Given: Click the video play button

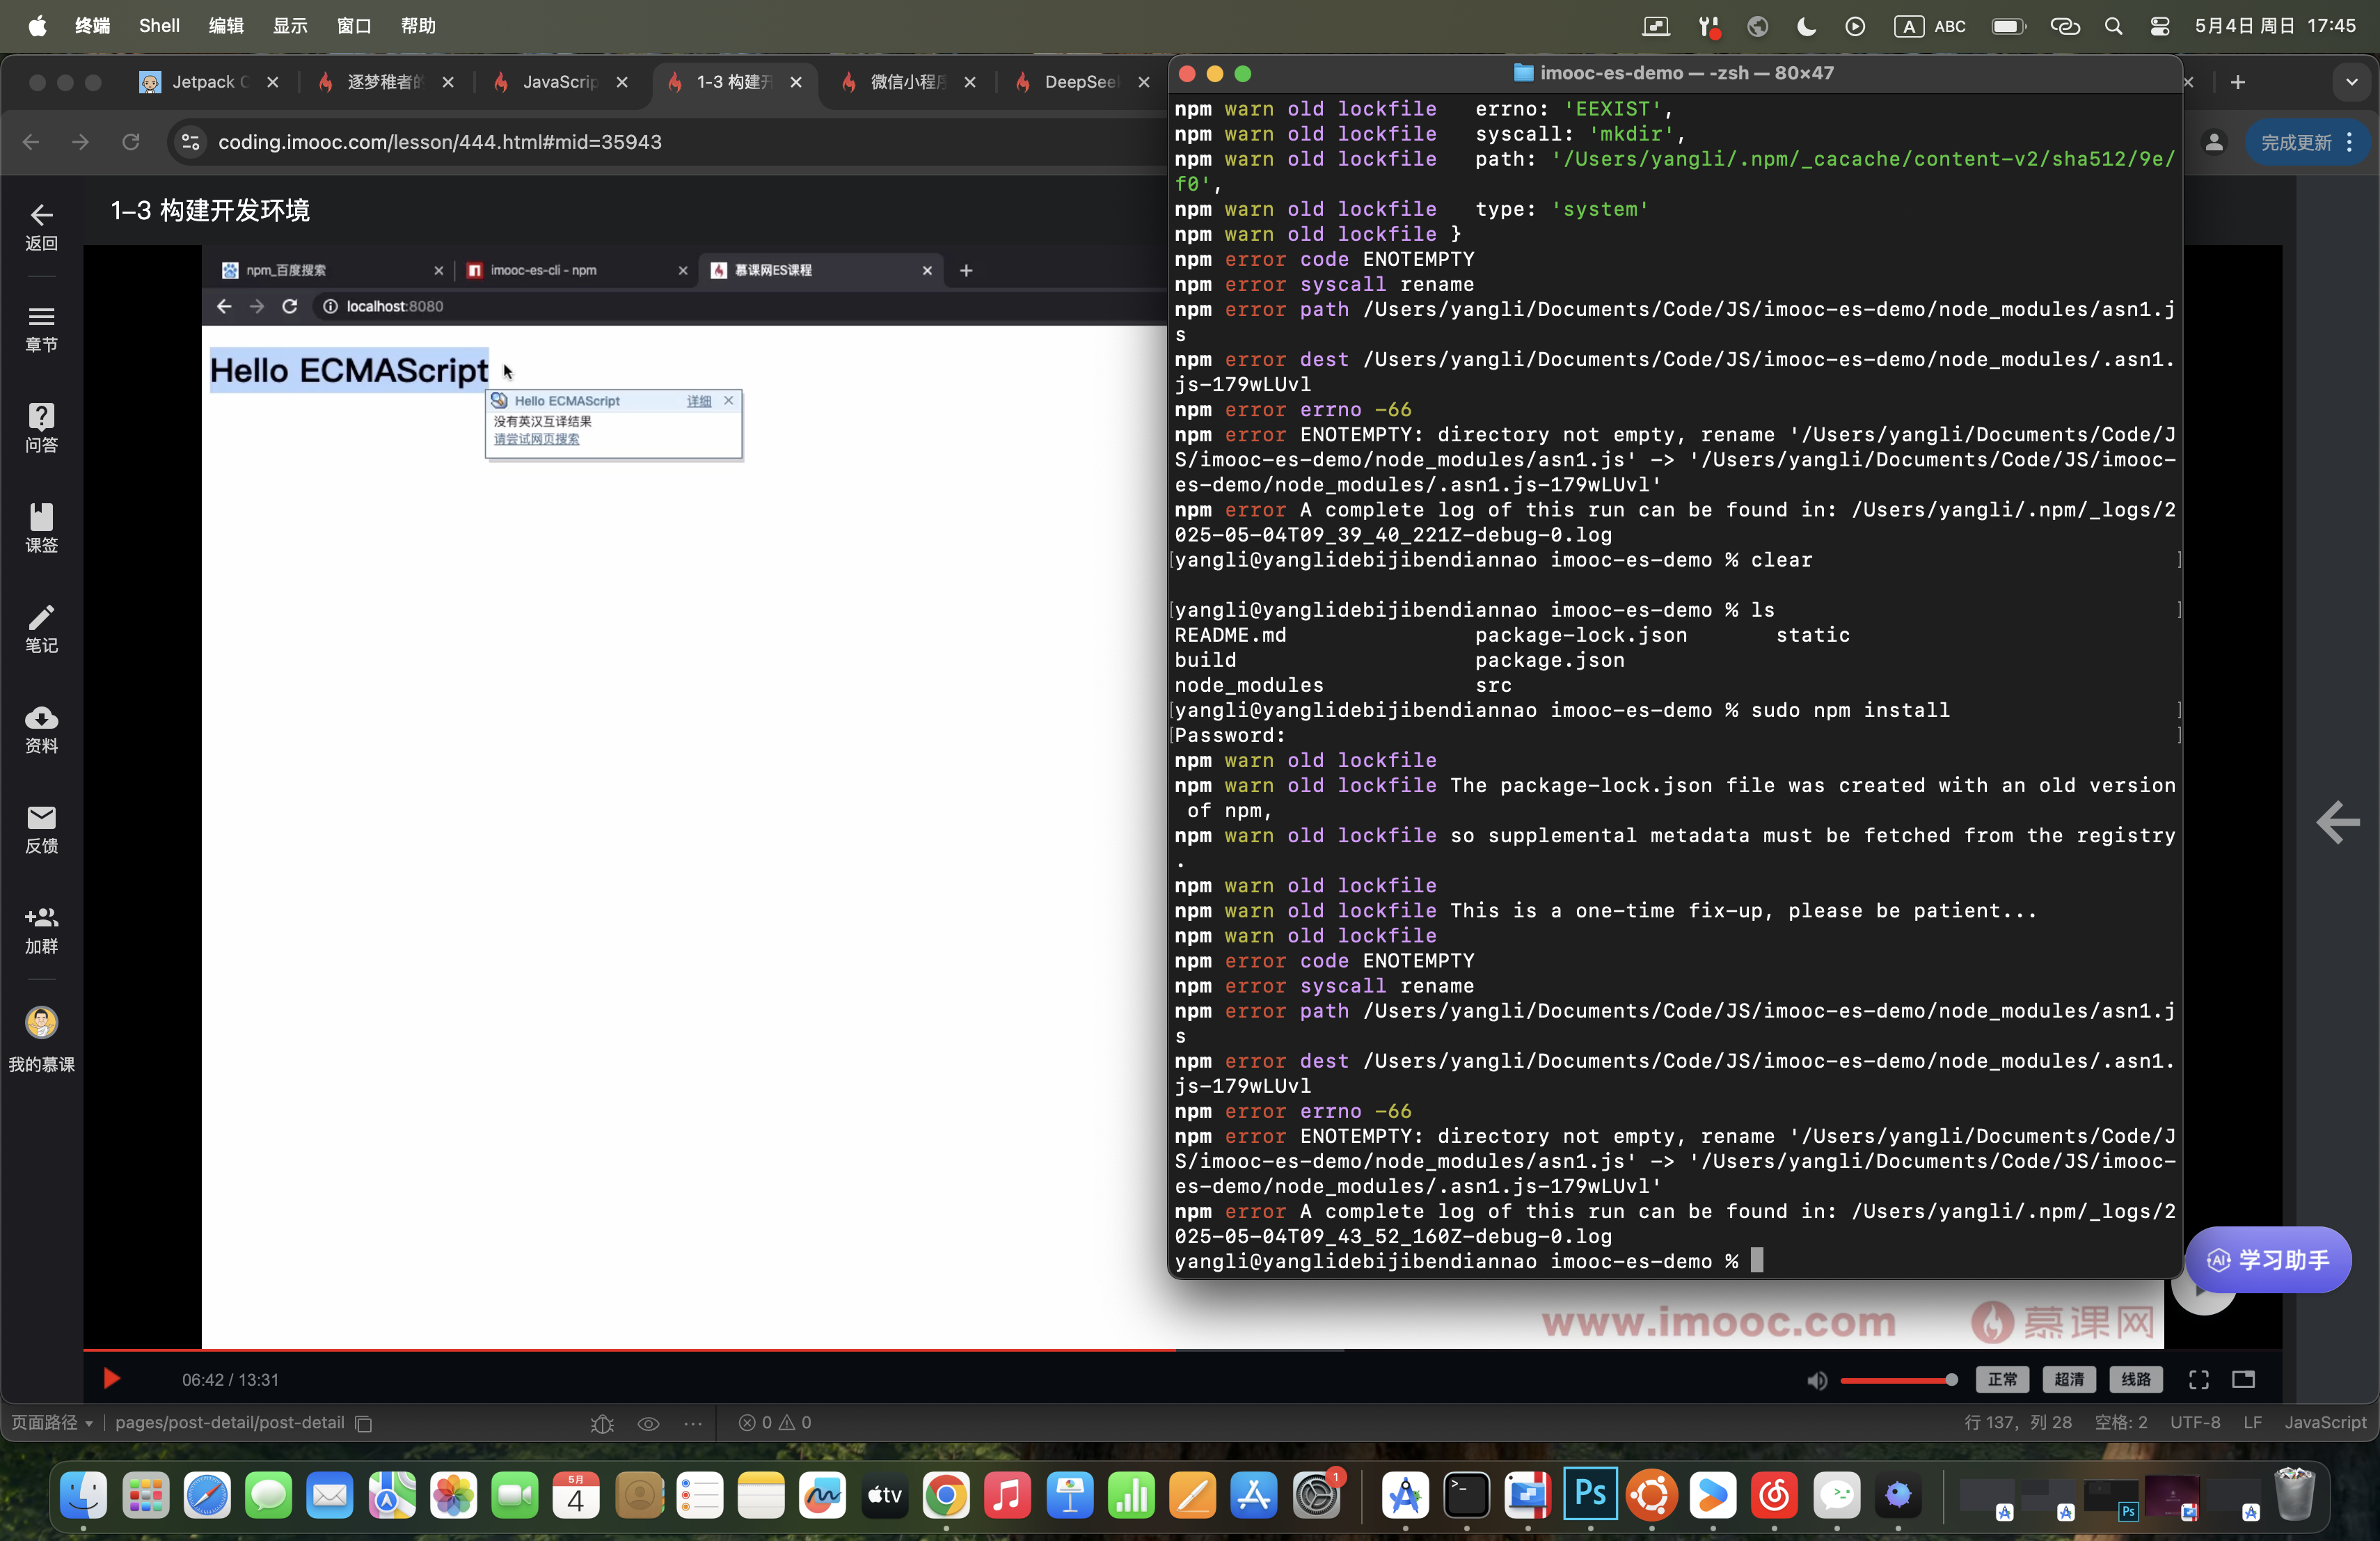Looking at the screenshot, I should coord(112,1379).
